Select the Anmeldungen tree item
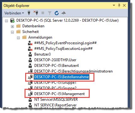135x113 pixels. tap(40, 37)
